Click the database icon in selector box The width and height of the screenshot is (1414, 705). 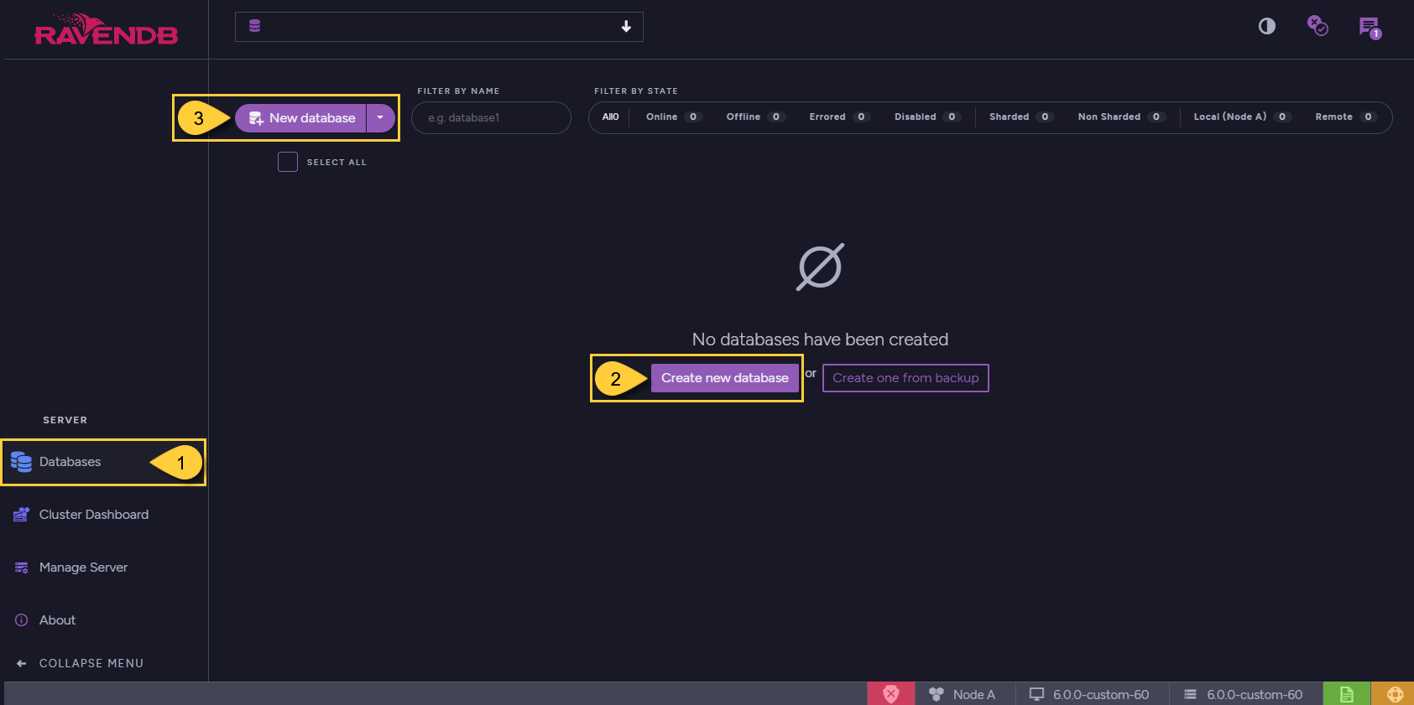[255, 26]
